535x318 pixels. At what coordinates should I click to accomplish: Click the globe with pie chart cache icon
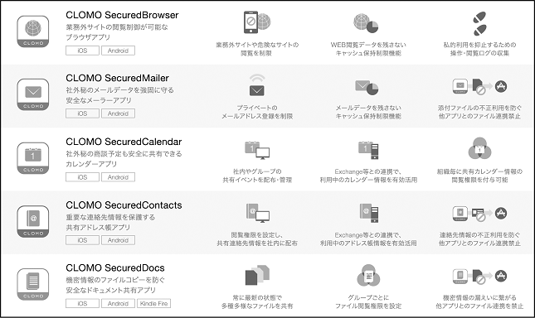(366, 23)
